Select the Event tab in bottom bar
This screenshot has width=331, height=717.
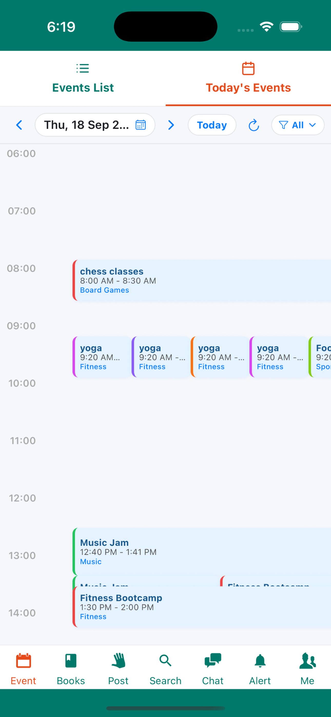point(23,669)
